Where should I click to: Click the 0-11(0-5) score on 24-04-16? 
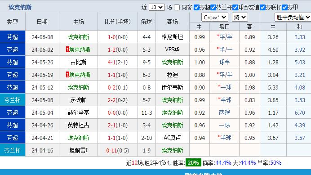click(x=118, y=150)
